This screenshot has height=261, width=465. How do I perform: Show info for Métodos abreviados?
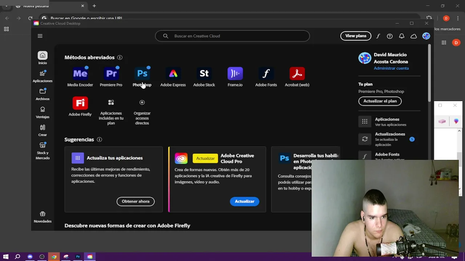[x=120, y=57]
